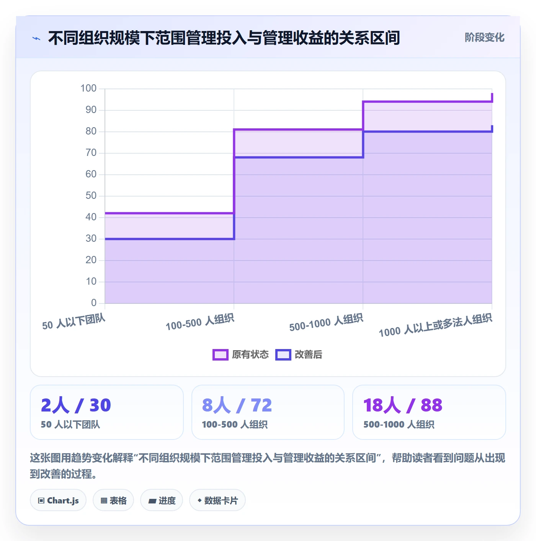Image resolution: width=536 pixels, height=541 pixels.
Task: Toggle the 改善后 legend entry
Action: point(299,354)
